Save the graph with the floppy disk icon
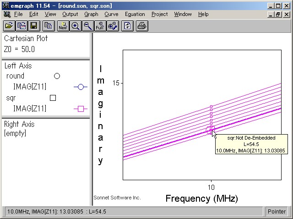The height and width of the screenshot is (219, 293). 34,26
